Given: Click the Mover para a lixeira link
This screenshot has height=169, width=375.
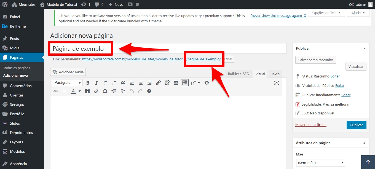Looking at the screenshot, I should tap(311, 125).
